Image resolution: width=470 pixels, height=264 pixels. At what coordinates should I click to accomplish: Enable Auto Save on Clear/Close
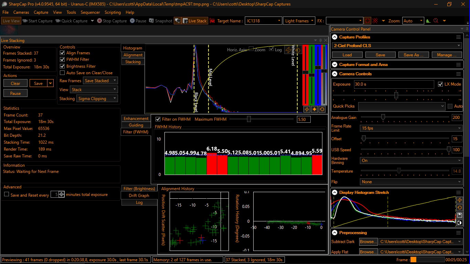(62, 73)
